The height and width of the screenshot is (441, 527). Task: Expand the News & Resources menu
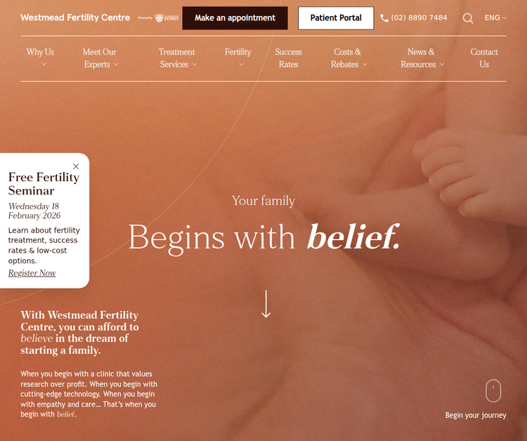pyautogui.click(x=422, y=58)
